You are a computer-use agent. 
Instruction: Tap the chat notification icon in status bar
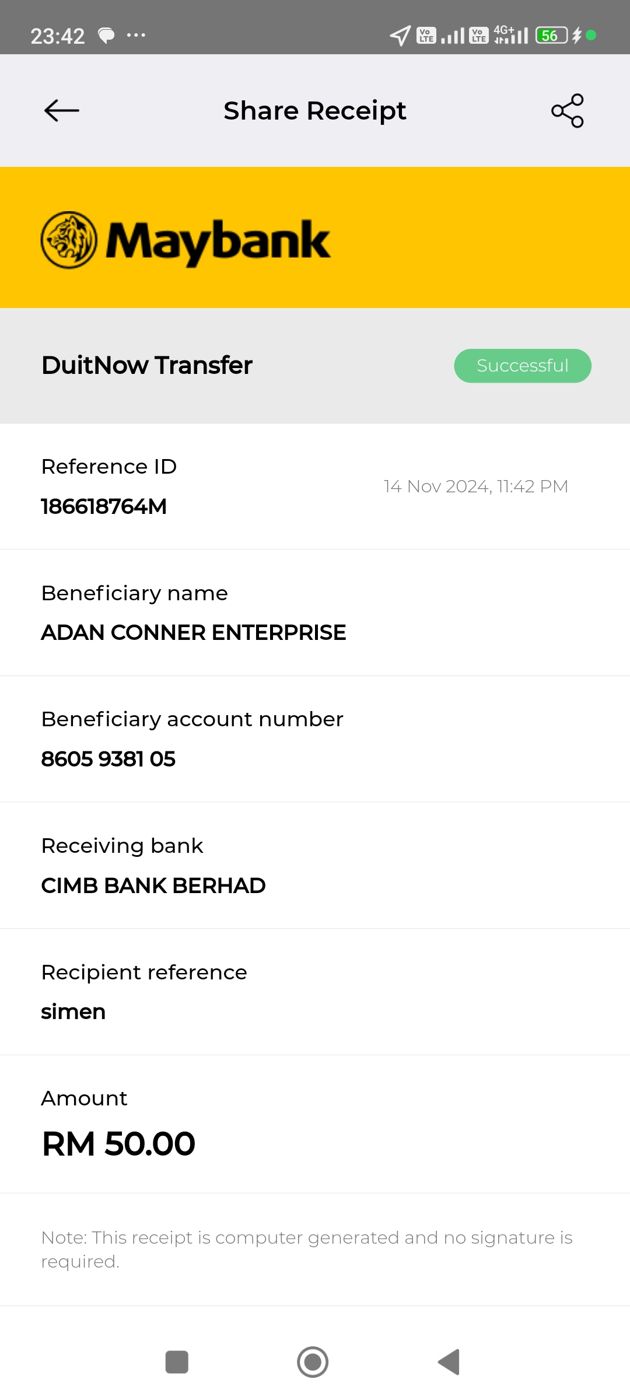[x=106, y=36]
